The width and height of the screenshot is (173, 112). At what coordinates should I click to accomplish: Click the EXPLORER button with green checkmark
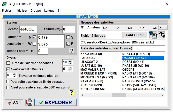[55, 102]
